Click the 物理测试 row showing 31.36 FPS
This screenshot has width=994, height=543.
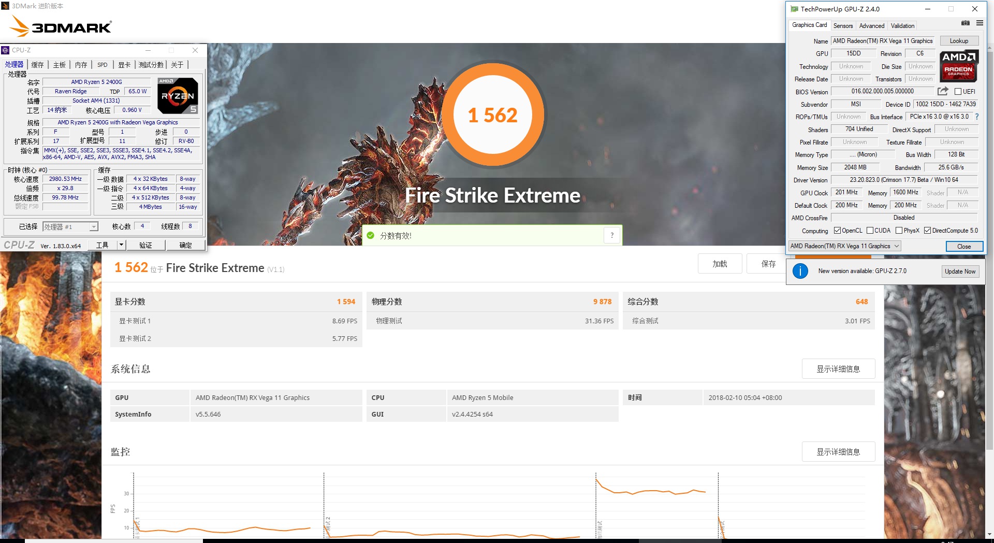click(x=492, y=321)
